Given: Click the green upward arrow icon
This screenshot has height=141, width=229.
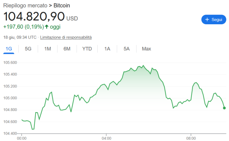Looking at the screenshot, I should (47, 27).
